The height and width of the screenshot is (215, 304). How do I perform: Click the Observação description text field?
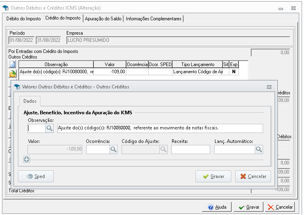click(x=160, y=128)
